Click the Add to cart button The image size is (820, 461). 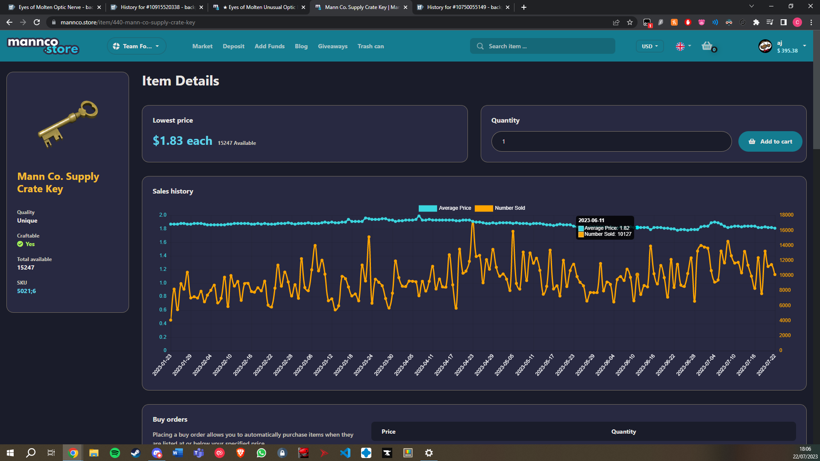(x=770, y=141)
